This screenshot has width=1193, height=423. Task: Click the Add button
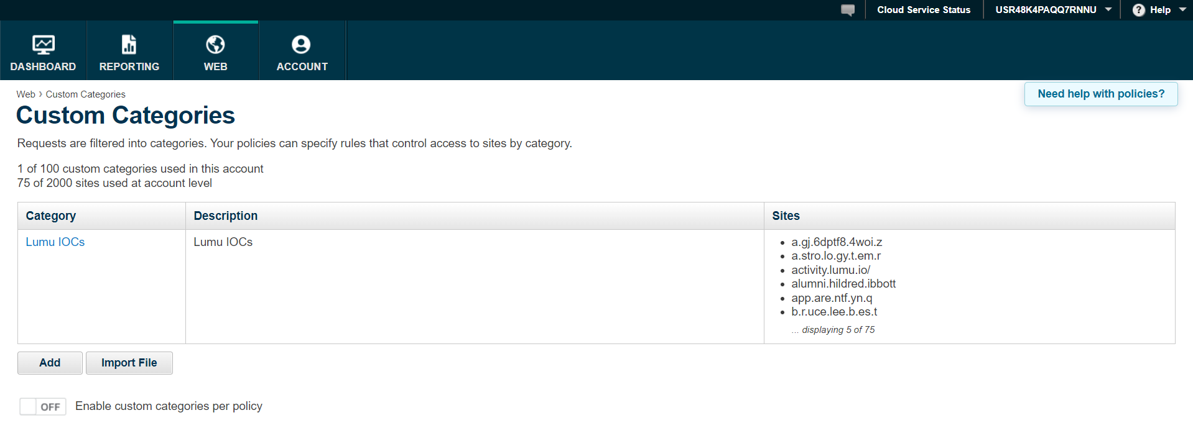click(50, 363)
